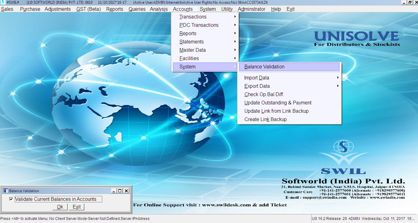Open the Utility menu
This screenshot has width=418, height=223.
pyautogui.click(x=227, y=9)
